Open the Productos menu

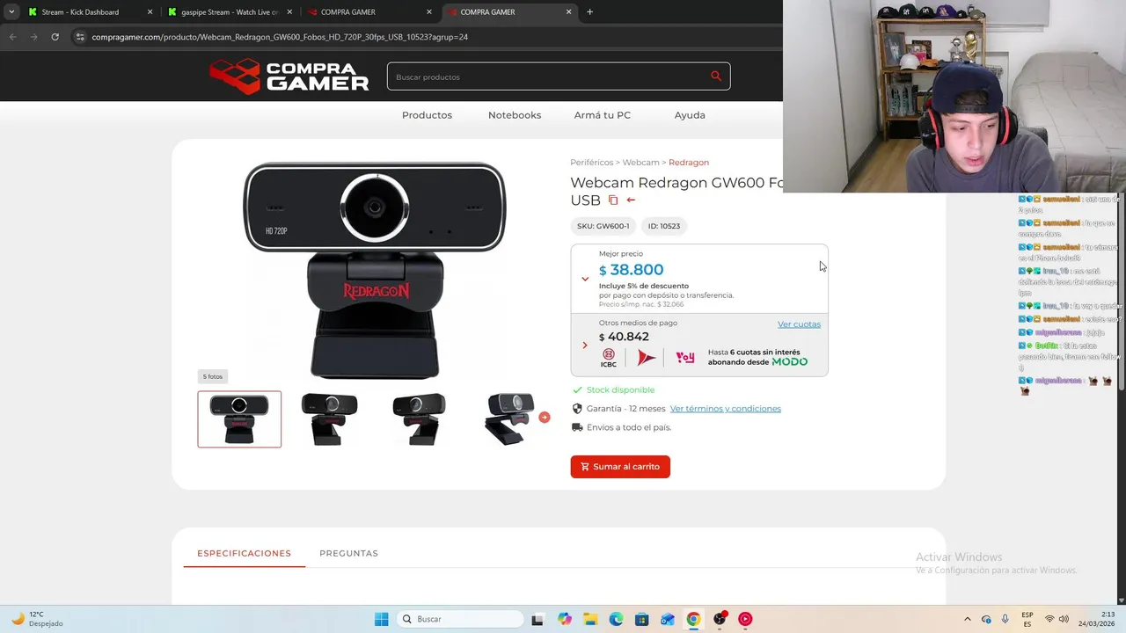coord(427,115)
